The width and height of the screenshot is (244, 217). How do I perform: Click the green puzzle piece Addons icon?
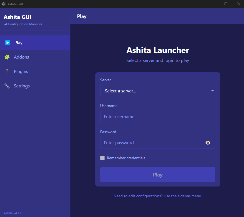click(7, 57)
